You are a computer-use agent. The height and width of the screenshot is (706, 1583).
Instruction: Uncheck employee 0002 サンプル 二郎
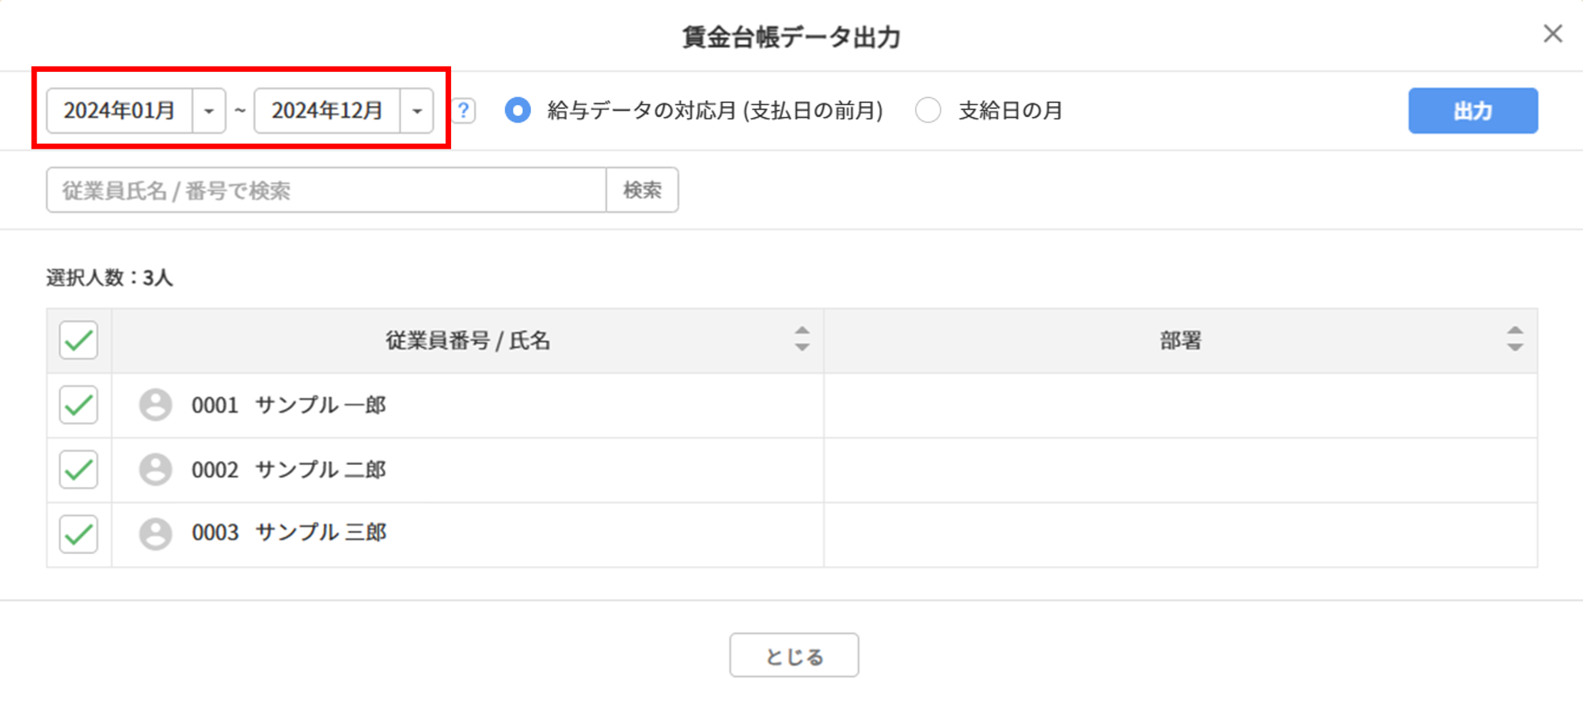click(x=78, y=470)
